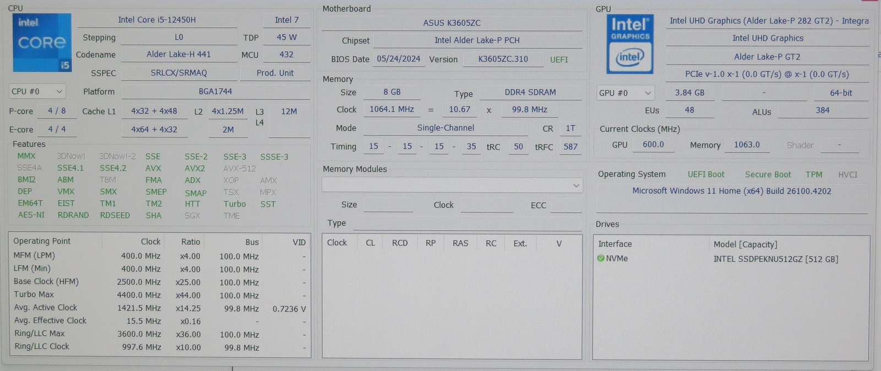The image size is (881, 371).
Task: Click the P-core 4 / 8 value
Action: 57,111
